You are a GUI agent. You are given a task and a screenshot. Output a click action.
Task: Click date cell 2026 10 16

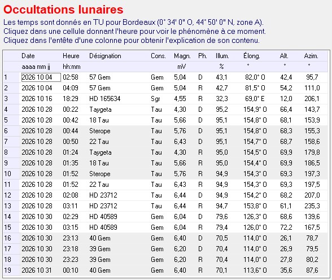(37, 99)
